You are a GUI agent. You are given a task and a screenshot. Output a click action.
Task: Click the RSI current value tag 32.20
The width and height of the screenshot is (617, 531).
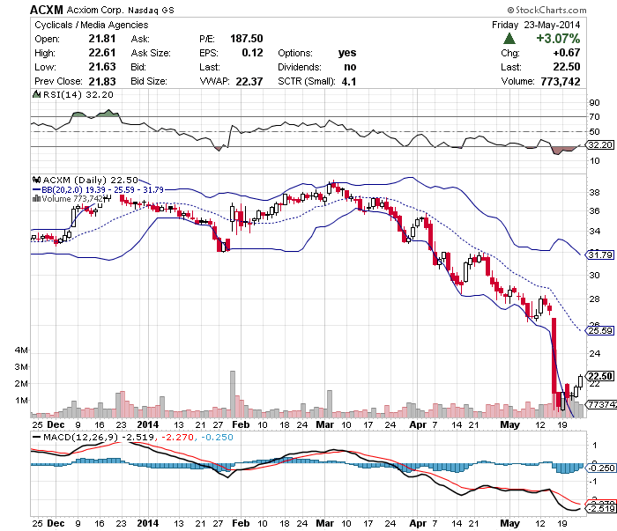[x=600, y=145]
